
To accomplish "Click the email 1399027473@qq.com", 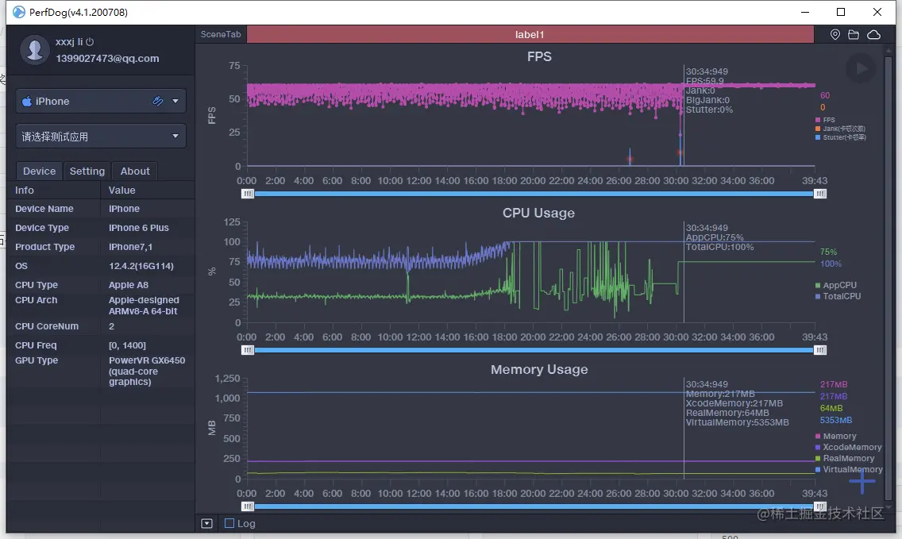I will [107, 59].
